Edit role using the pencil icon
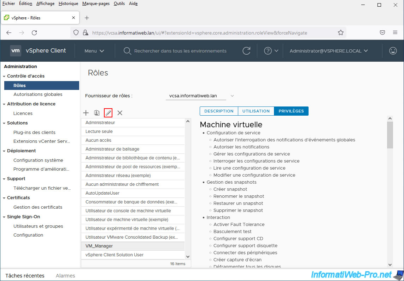 108,113
